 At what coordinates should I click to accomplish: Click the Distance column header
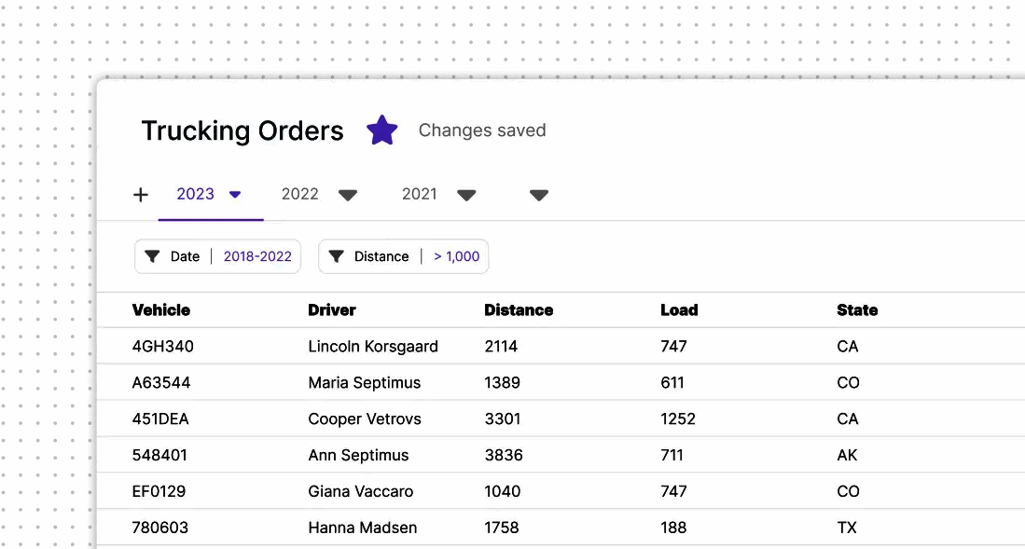(519, 310)
